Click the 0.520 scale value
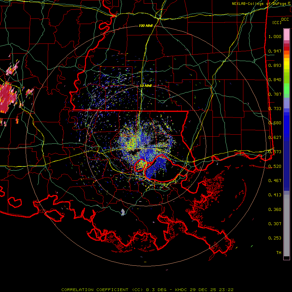This screenshot has width=292, height=292. click(275, 166)
